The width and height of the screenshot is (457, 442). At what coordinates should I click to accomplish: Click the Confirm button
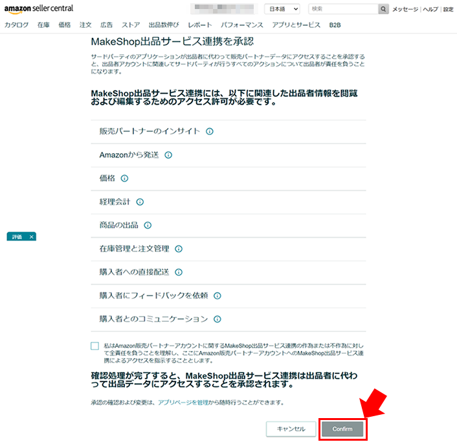tap(342, 429)
